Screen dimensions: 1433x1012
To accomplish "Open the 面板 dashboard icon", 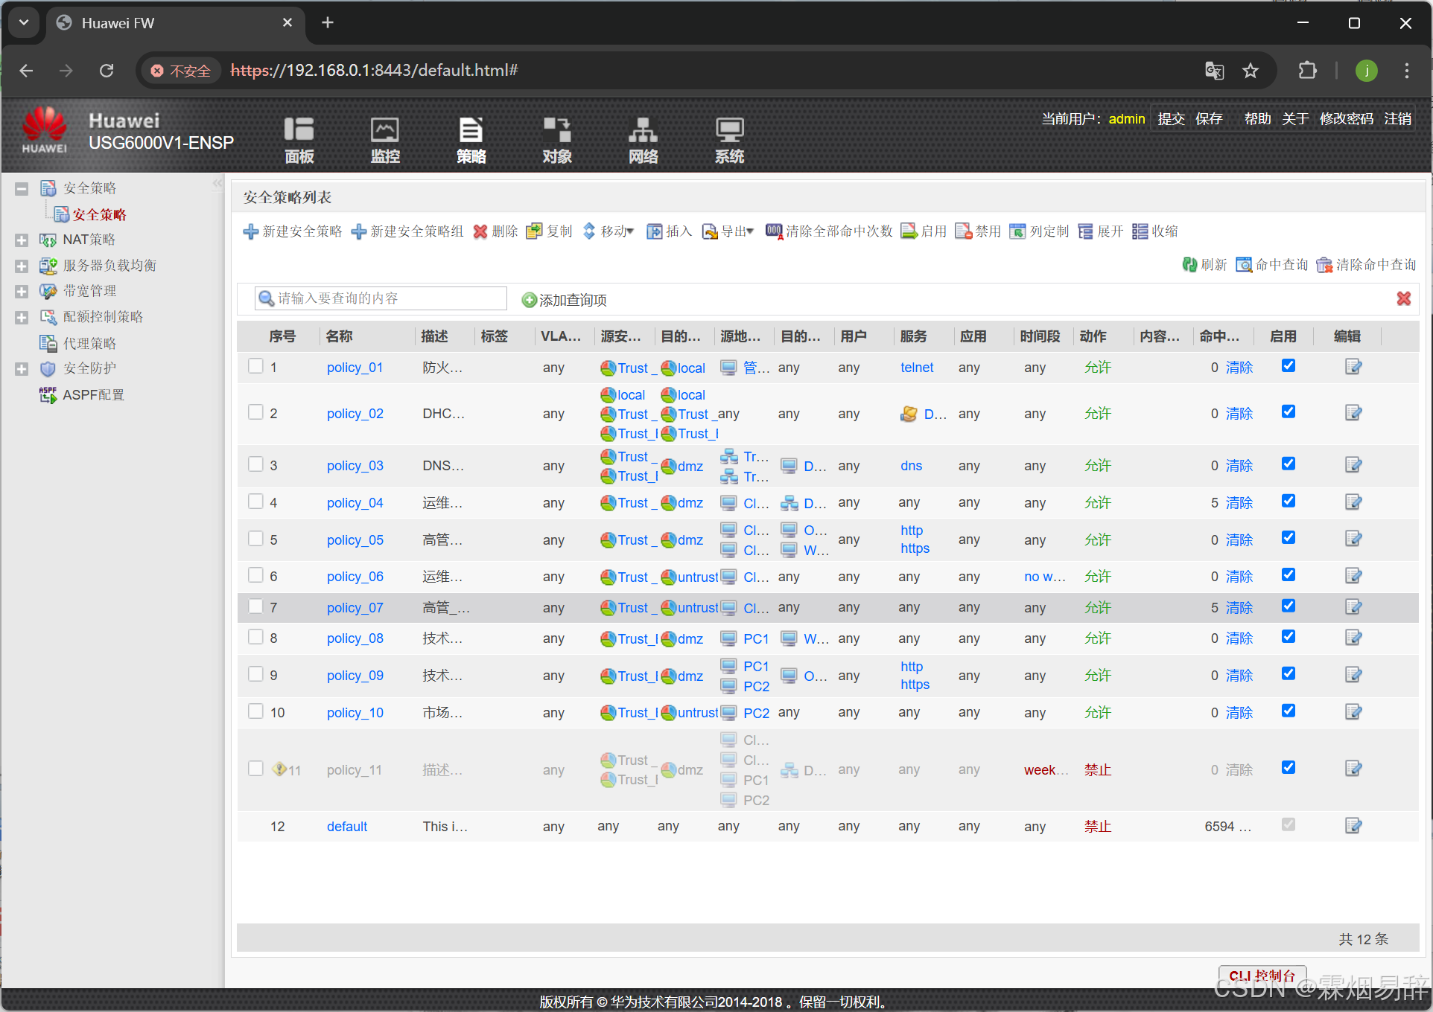I will [x=299, y=131].
